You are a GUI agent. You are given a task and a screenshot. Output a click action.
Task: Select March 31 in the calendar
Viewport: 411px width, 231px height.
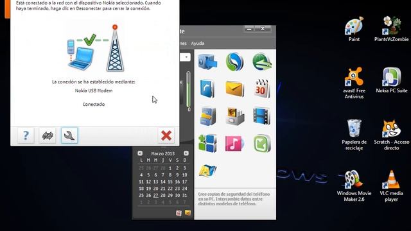click(x=184, y=195)
